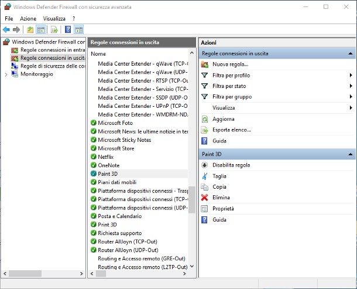The width and height of the screenshot is (357, 289).
Task: Click the red Elimina X icon
Action: 205,198
